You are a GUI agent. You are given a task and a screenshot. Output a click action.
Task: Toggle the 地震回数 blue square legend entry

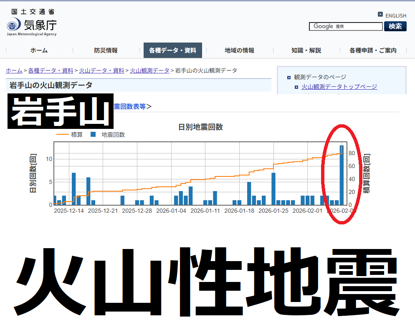(107, 134)
